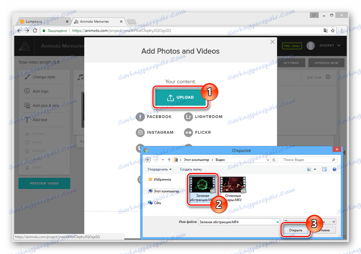Click Add text in sidebar

[x=36, y=120]
